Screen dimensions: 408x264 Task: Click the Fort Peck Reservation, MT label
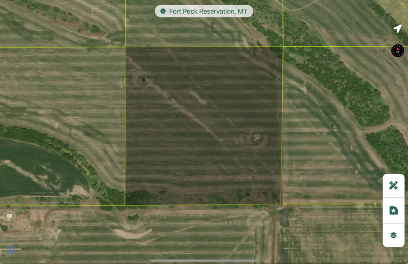click(x=204, y=11)
